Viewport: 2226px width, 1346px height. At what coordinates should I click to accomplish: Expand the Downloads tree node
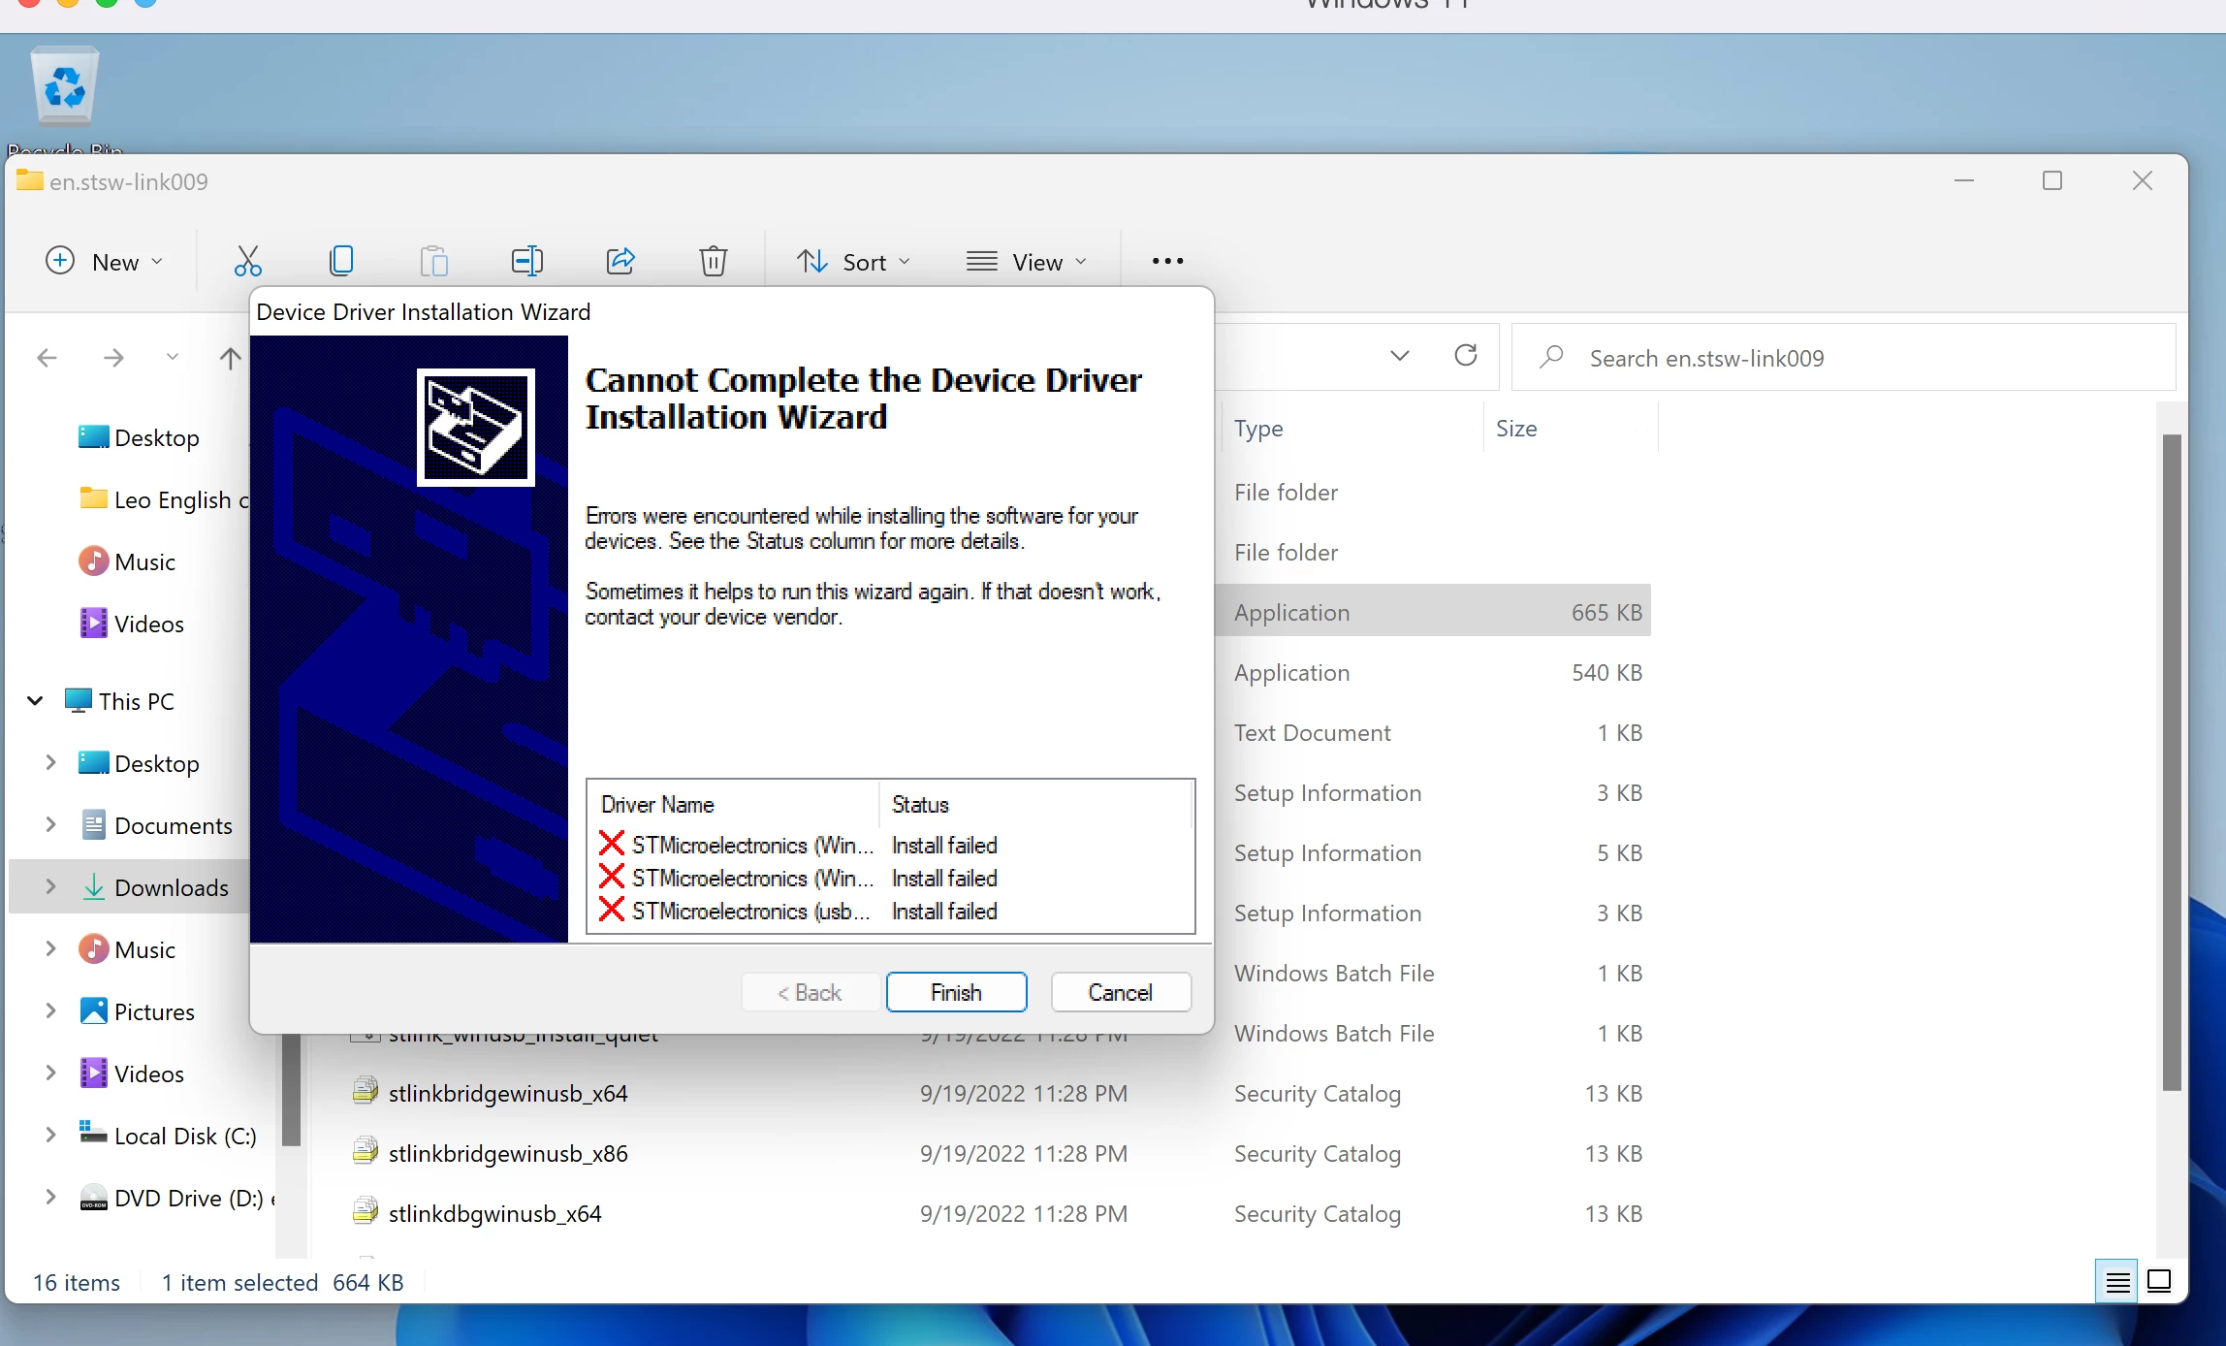coord(51,886)
